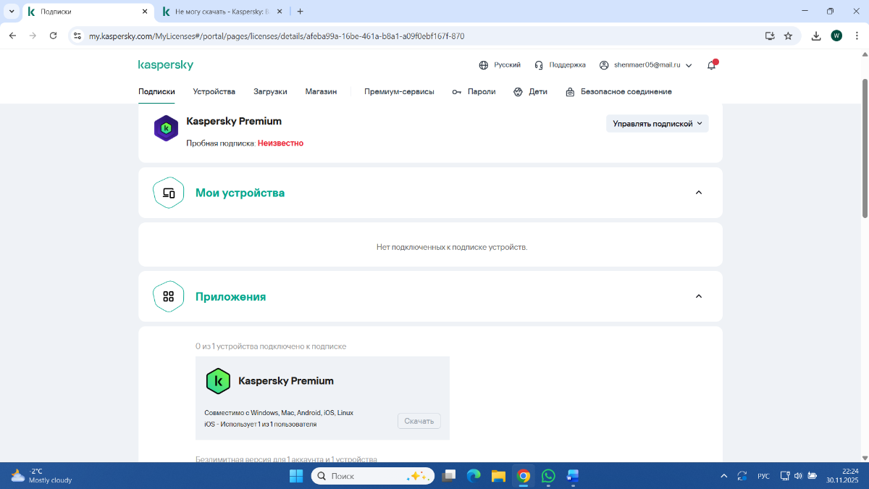Viewport: 869px width, 489px height.
Task: Open the Безопасное соединение link
Action: [626, 92]
